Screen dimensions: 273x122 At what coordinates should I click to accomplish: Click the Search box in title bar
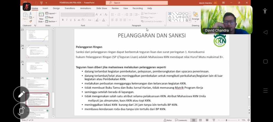pyautogui.click(x=137, y=3)
